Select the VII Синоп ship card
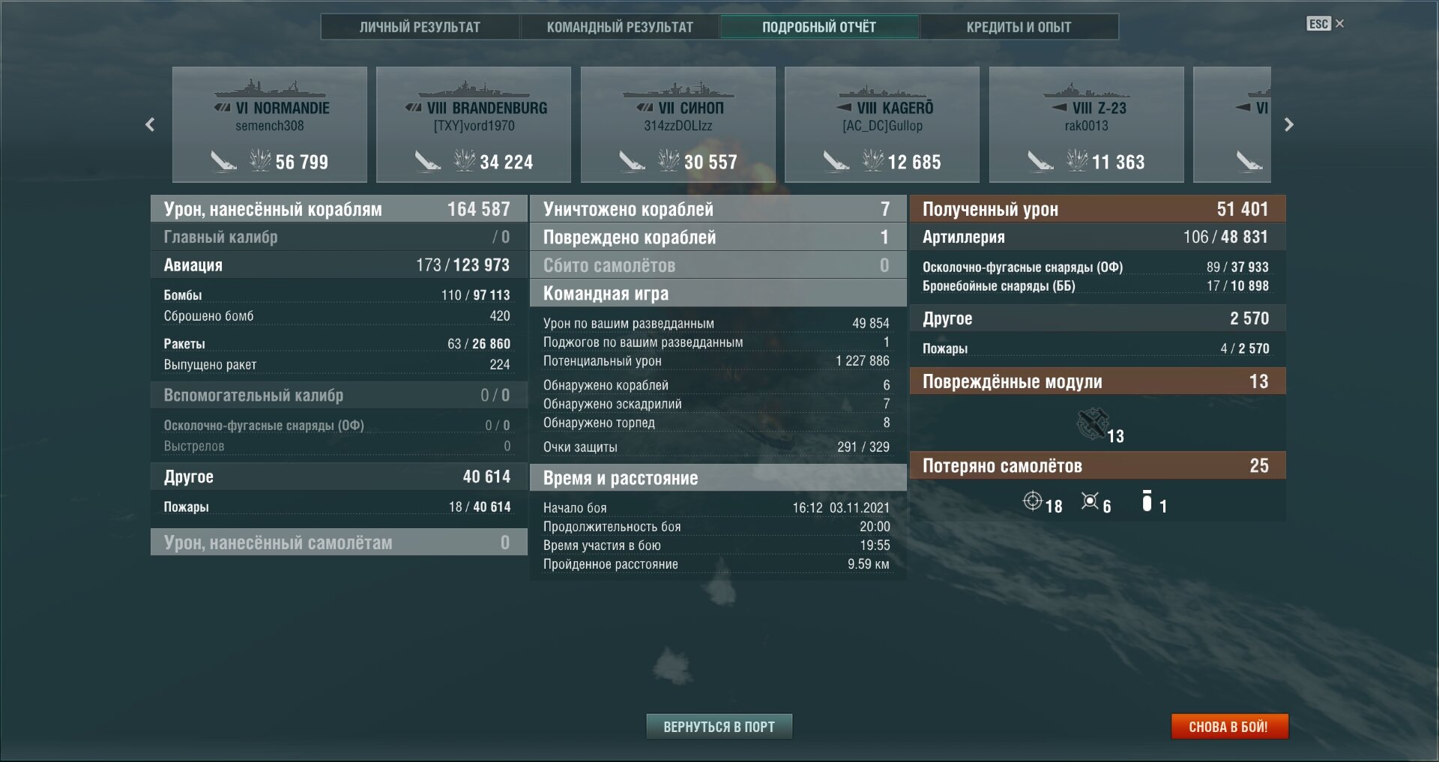Screen dimensions: 1439x762 coord(678,124)
